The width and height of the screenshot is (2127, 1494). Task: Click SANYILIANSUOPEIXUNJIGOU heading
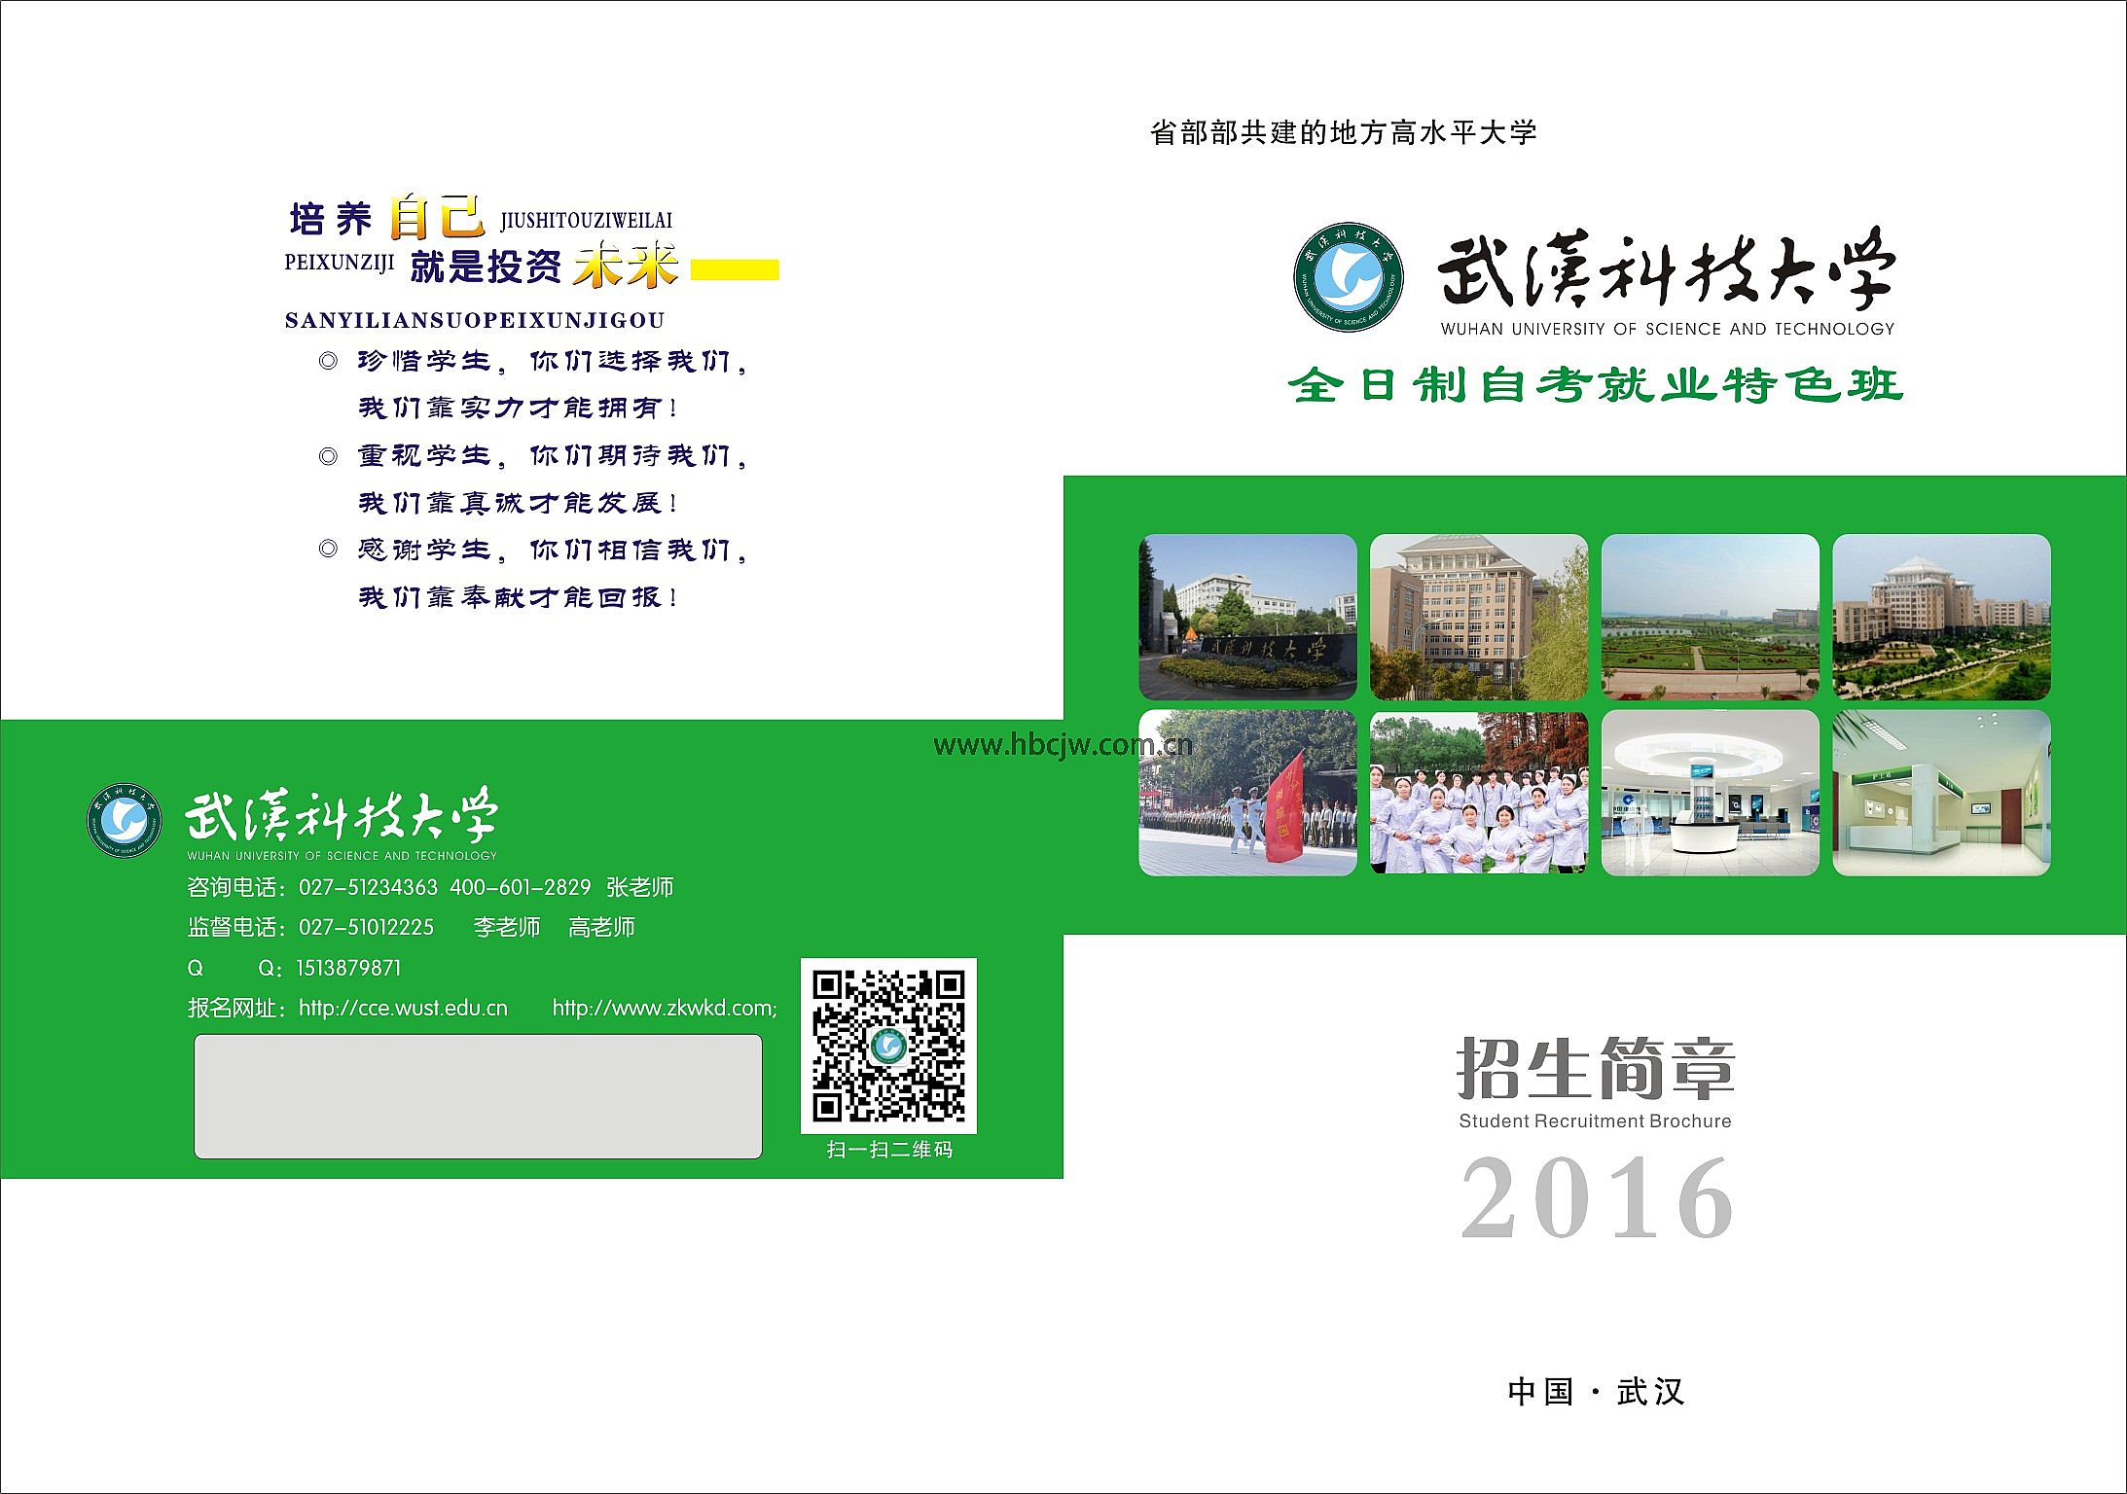(x=475, y=320)
